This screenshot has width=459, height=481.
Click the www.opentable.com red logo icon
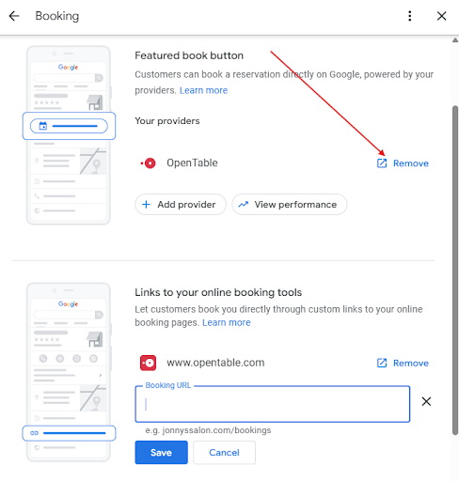click(148, 363)
